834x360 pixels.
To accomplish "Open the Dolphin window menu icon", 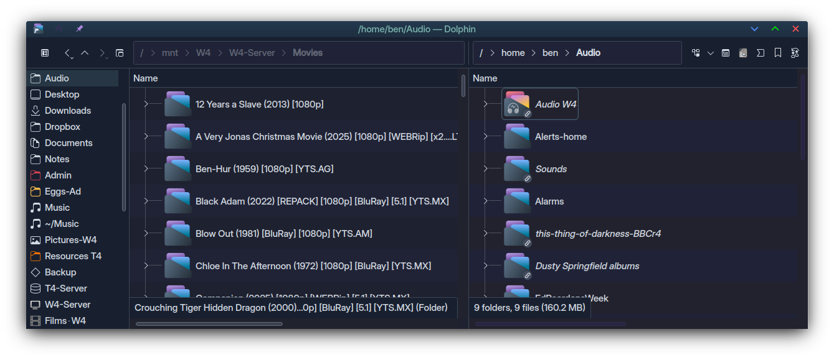I will tap(39, 29).
